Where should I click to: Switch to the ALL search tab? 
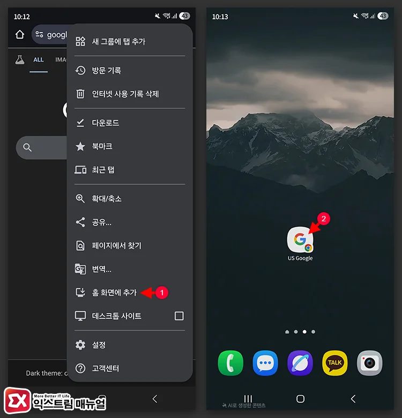pyautogui.click(x=39, y=59)
